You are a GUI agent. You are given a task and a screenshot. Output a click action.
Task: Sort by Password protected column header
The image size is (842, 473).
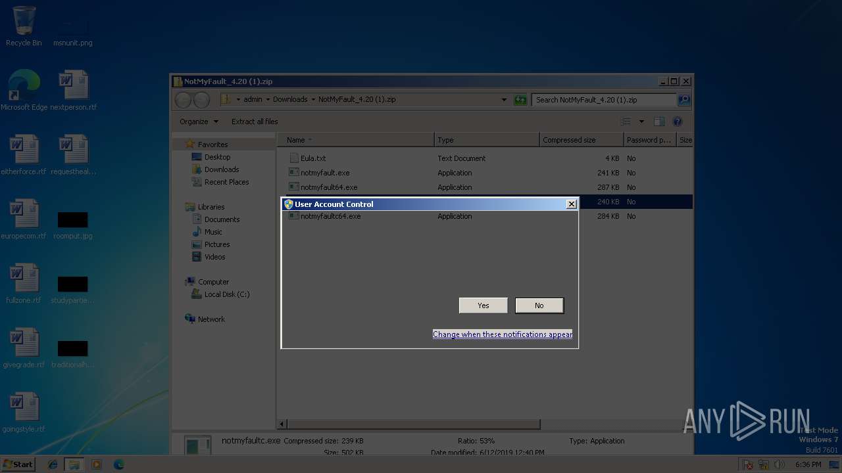(x=650, y=140)
